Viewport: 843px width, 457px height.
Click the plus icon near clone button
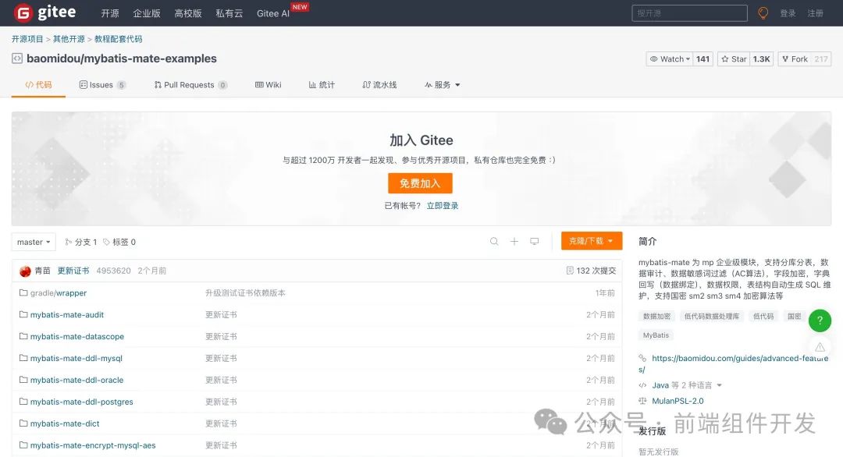click(x=514, y=241)
